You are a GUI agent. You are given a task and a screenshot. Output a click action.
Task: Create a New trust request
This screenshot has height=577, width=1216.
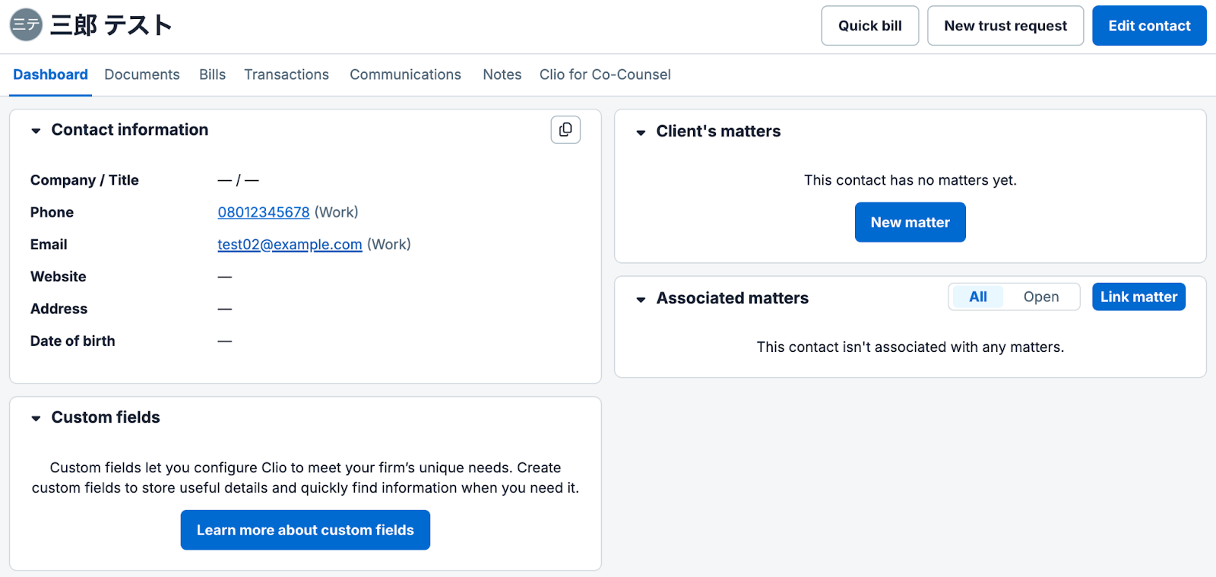[1005, 26]
